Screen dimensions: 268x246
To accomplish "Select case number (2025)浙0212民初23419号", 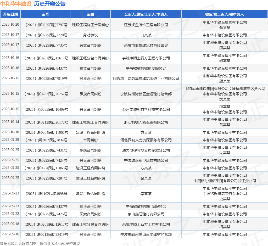I will click(x=46, y=234).
